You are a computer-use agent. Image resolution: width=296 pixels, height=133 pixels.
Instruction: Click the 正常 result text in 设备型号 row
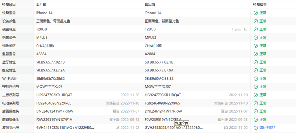point(263,13)
